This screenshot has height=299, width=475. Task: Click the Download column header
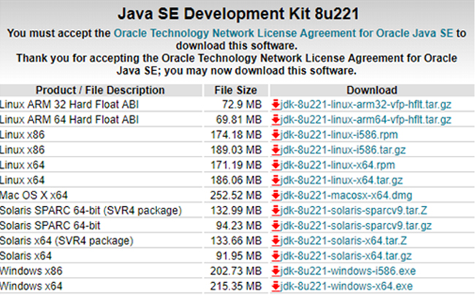(372, 90)
